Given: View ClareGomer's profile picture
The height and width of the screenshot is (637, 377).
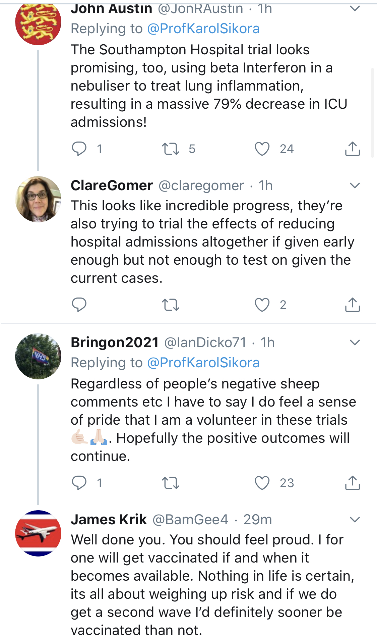Looking at the screenshot, I should 38,199.
